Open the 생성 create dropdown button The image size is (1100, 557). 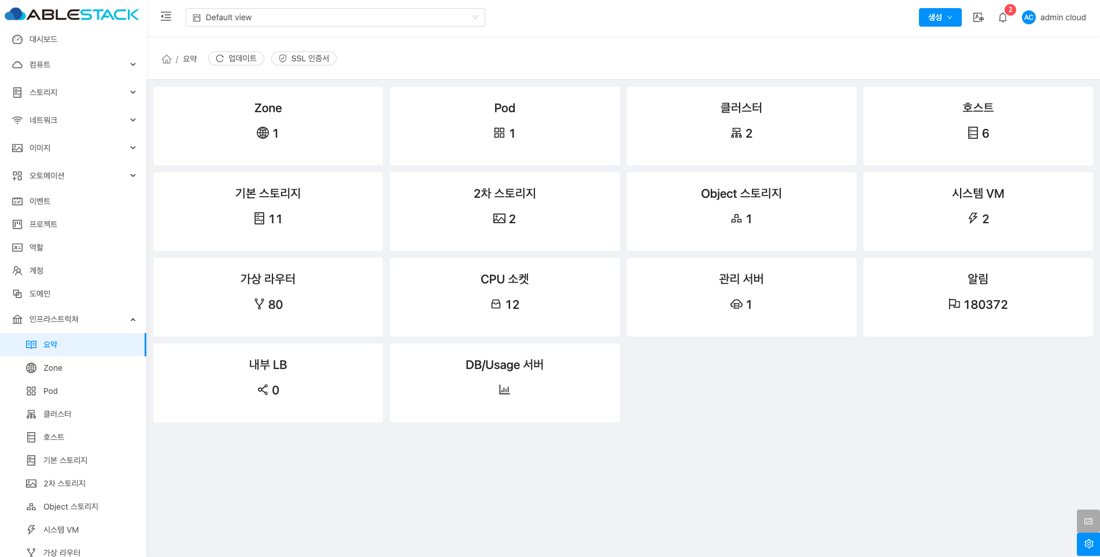(x=940, y=17)
